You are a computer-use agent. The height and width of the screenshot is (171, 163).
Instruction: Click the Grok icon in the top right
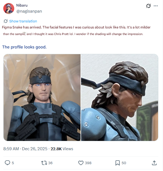148,6
